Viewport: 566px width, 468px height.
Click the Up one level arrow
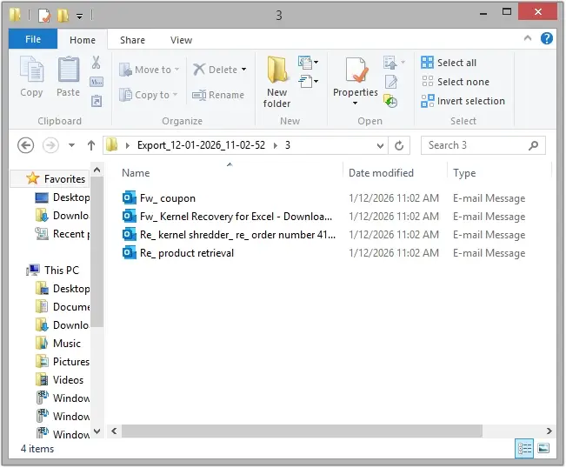[x=91, y=145]
